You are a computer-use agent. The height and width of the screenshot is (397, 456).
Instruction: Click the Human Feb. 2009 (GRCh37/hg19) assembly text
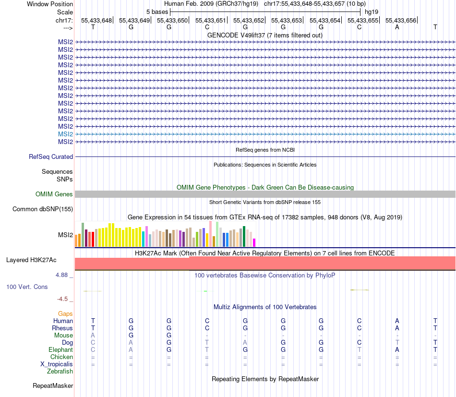[x=211, y=4]
